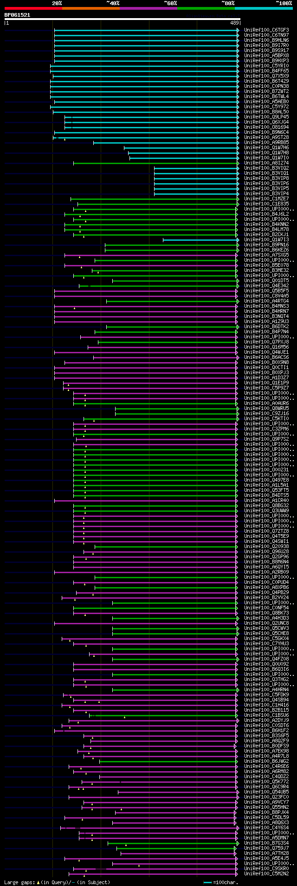Open hit UniRef100_Q1W7I3
Viewport: 297px width, 886px height.
(x=266, y=239)
